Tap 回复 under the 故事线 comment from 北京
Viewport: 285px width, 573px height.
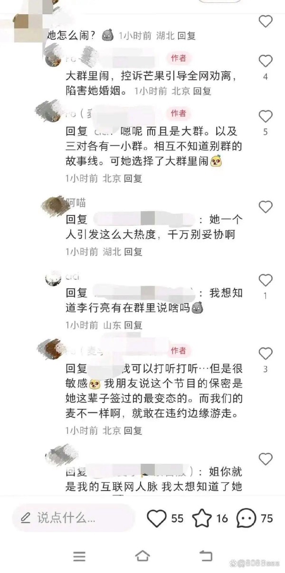133,178
